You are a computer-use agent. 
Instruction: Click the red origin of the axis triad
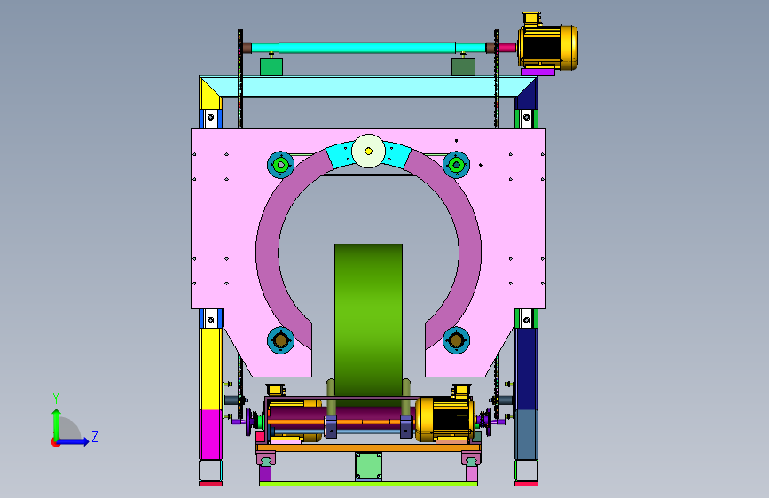[x=55, y=442]
